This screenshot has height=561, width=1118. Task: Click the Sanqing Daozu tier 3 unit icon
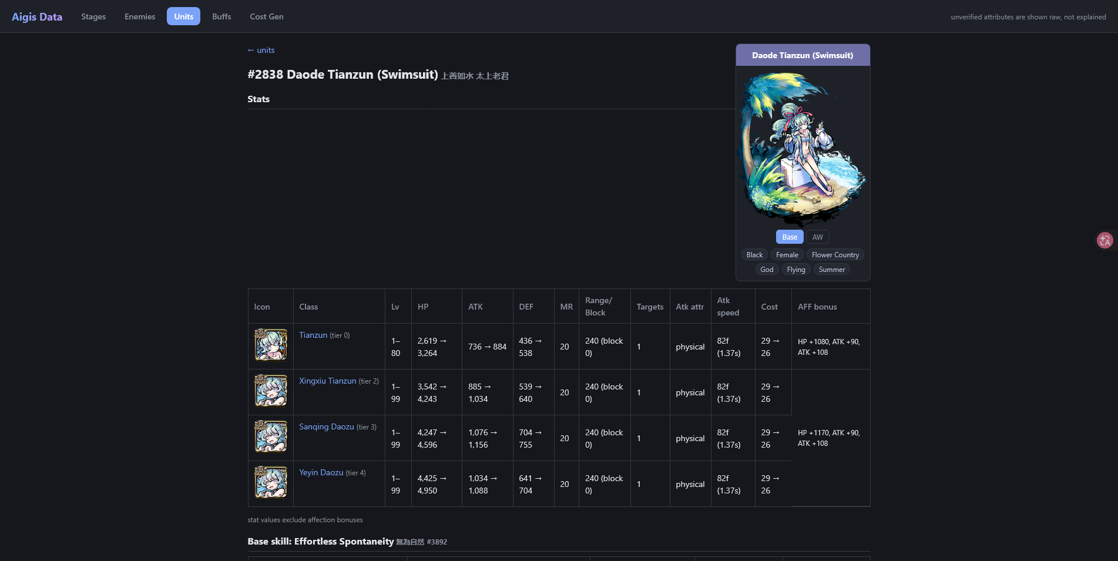(x=271, y=436)
